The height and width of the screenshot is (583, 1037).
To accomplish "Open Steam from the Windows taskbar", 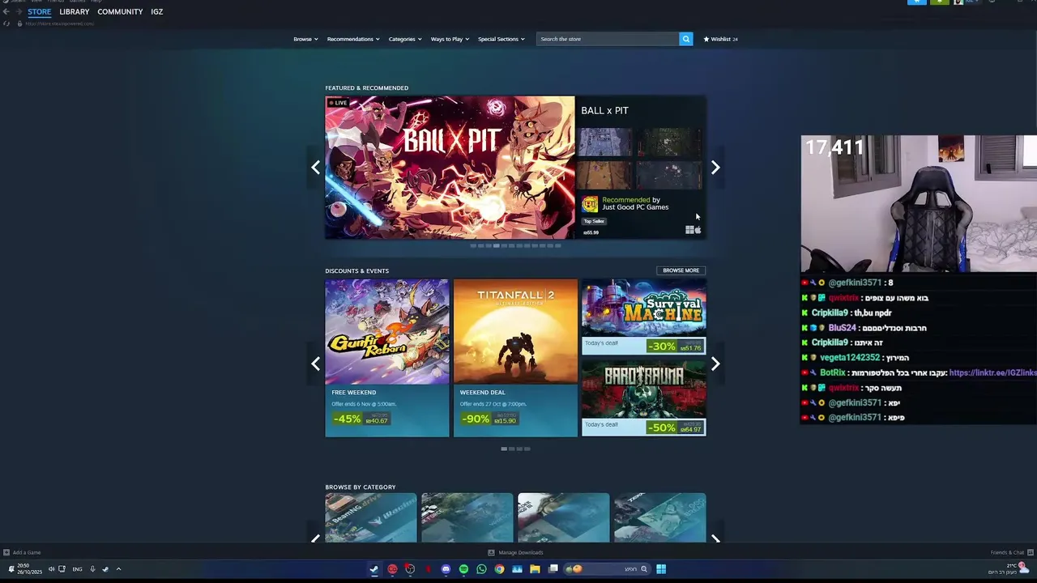I will [373, 569].
